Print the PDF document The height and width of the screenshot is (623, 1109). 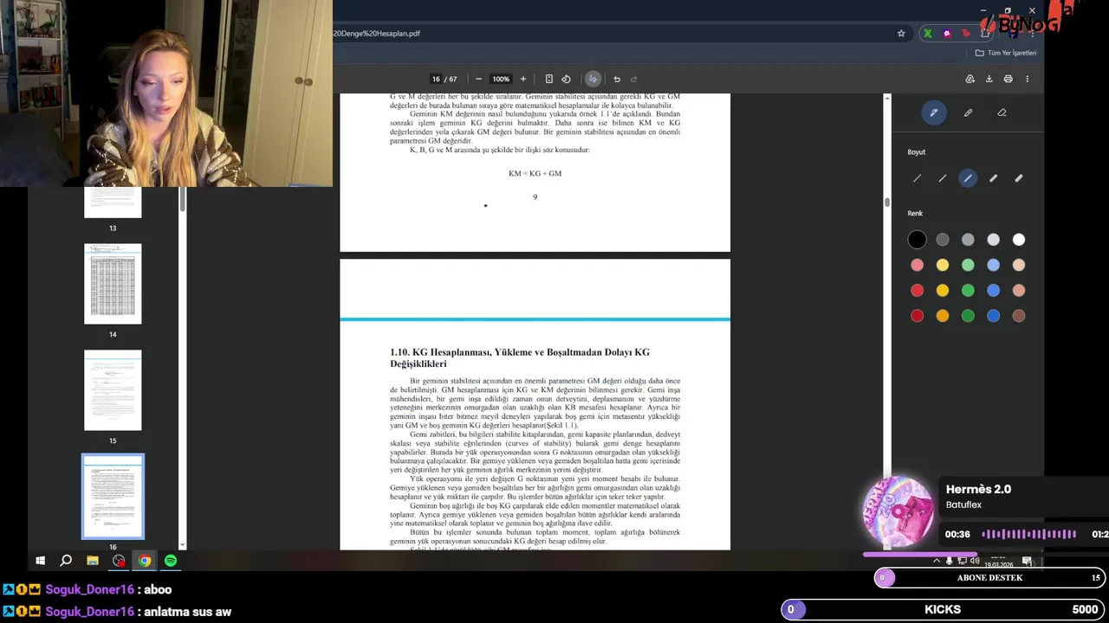(1008, 79)
